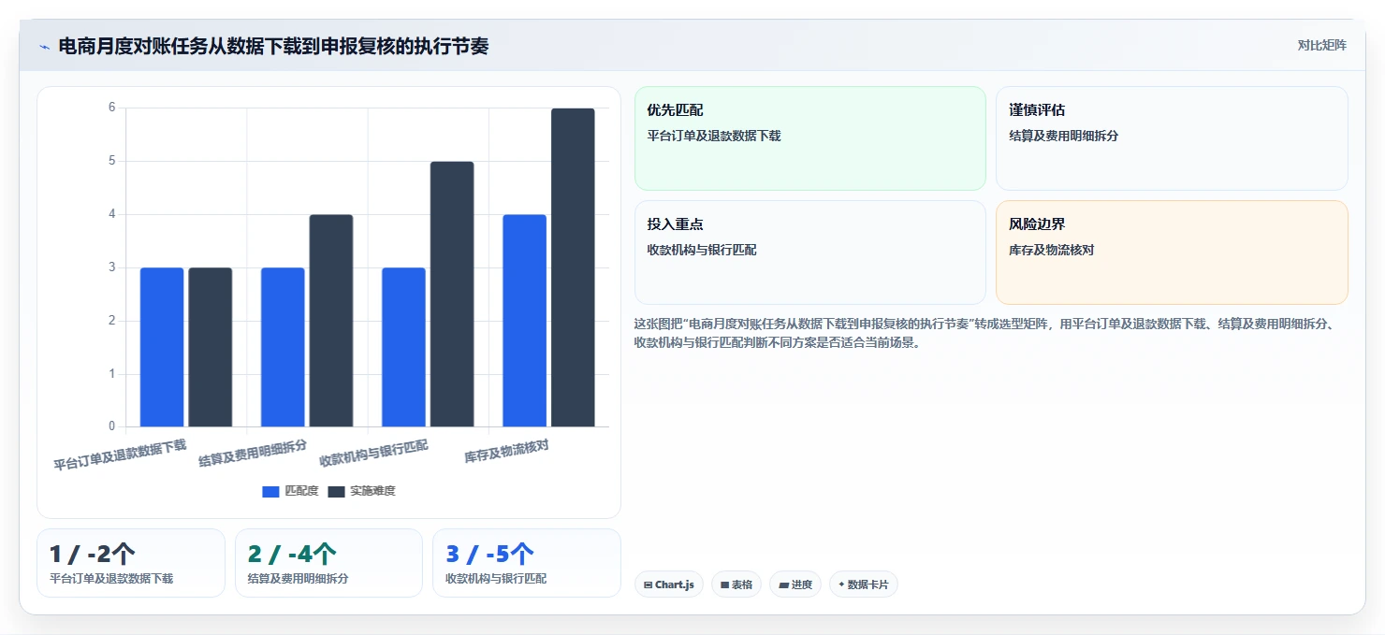Click the icon in Chart.js chip
The height and width of the screenshot is (635, 1385).
(x=648, y=584)
